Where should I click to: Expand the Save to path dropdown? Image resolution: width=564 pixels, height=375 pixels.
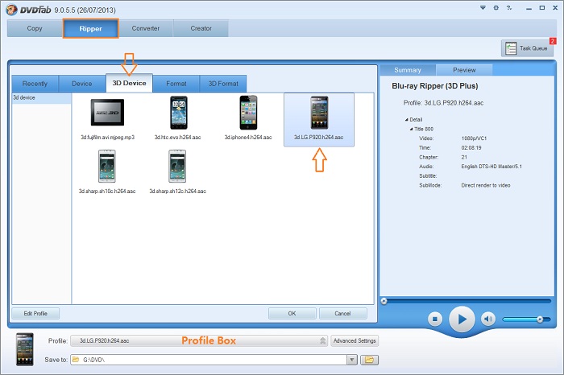click(352, 360)
